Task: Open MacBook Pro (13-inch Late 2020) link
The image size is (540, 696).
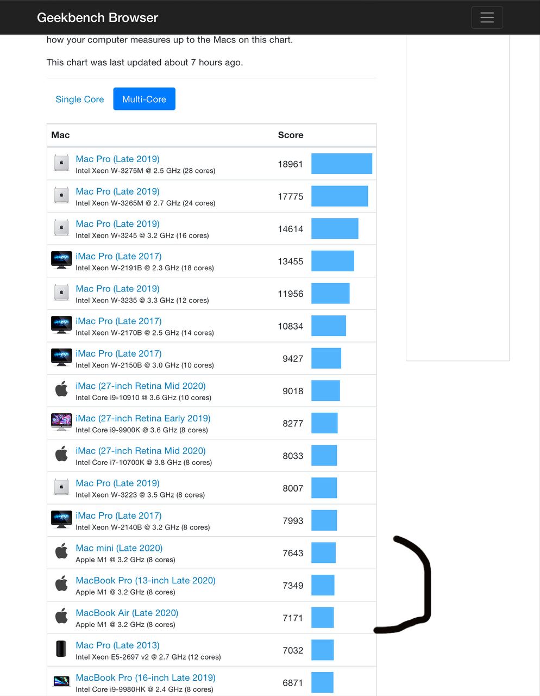Action: pyautogui.click(x=146, y=580)
